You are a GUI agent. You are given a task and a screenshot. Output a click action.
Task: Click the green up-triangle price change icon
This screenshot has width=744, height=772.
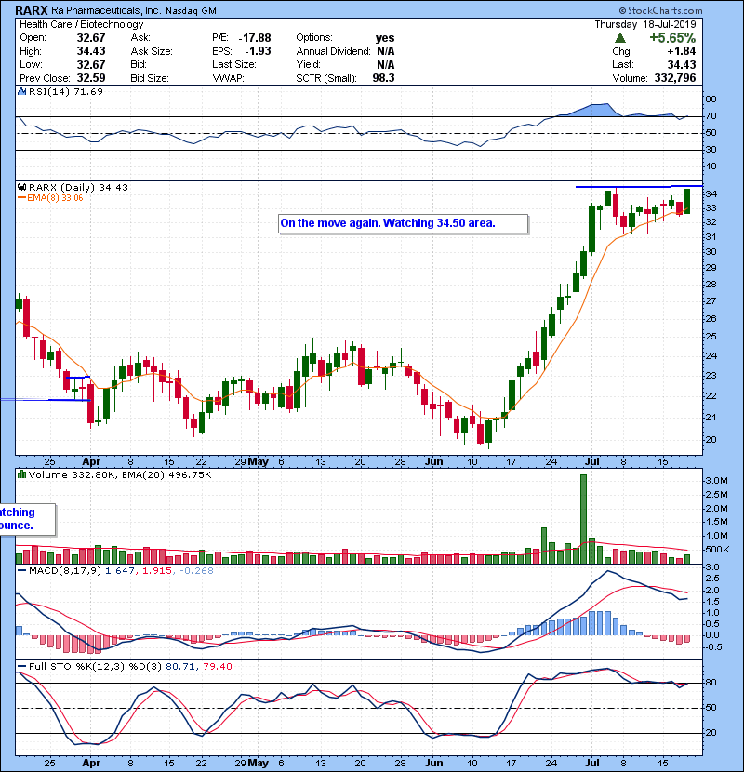tap(620, 38)
